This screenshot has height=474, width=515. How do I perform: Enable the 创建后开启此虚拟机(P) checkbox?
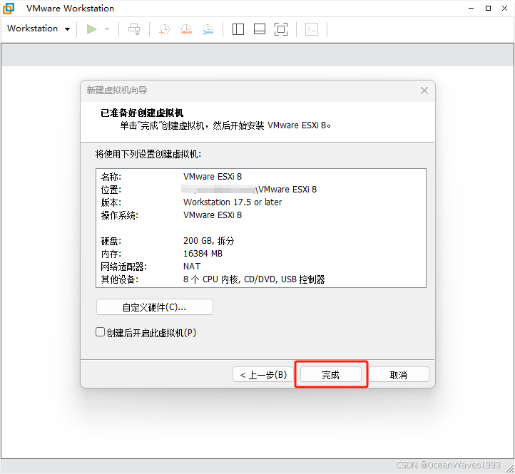(x=100, y=332)
